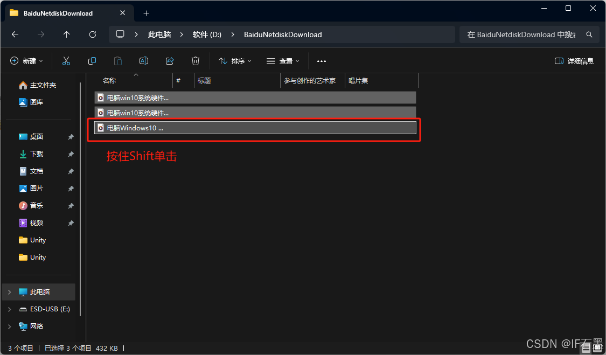Click the Rename icon in toolbar

click(144, 61)
